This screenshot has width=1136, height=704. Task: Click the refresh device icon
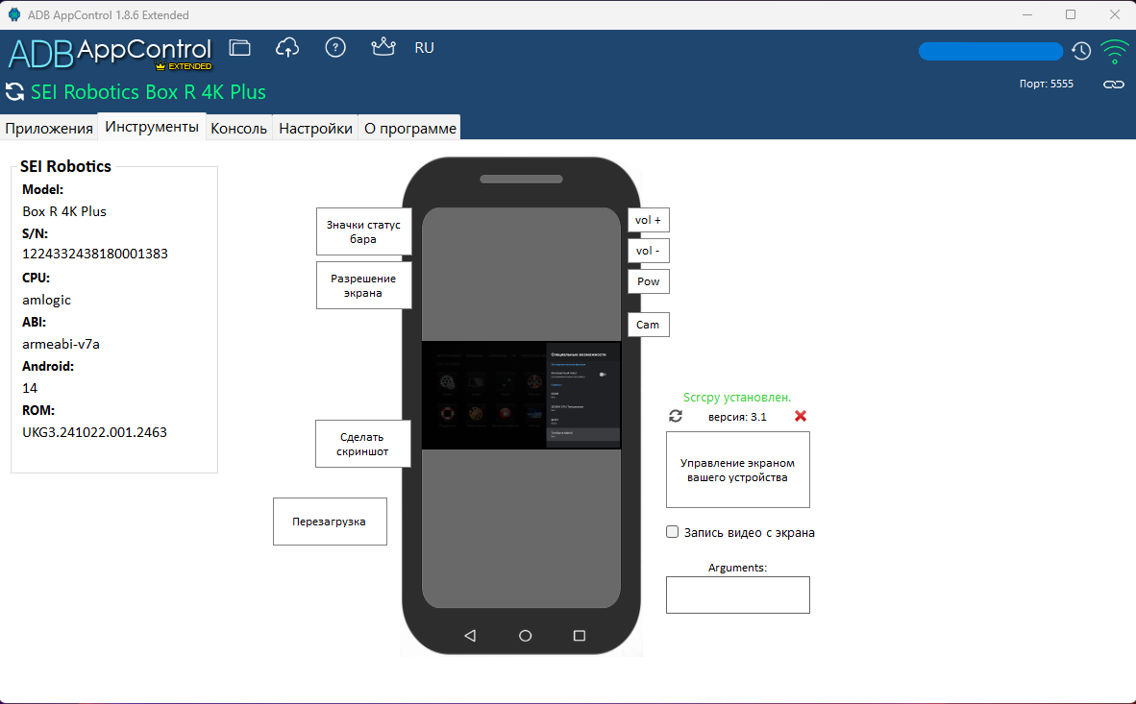pyautogui.click(x=14, y=92)
